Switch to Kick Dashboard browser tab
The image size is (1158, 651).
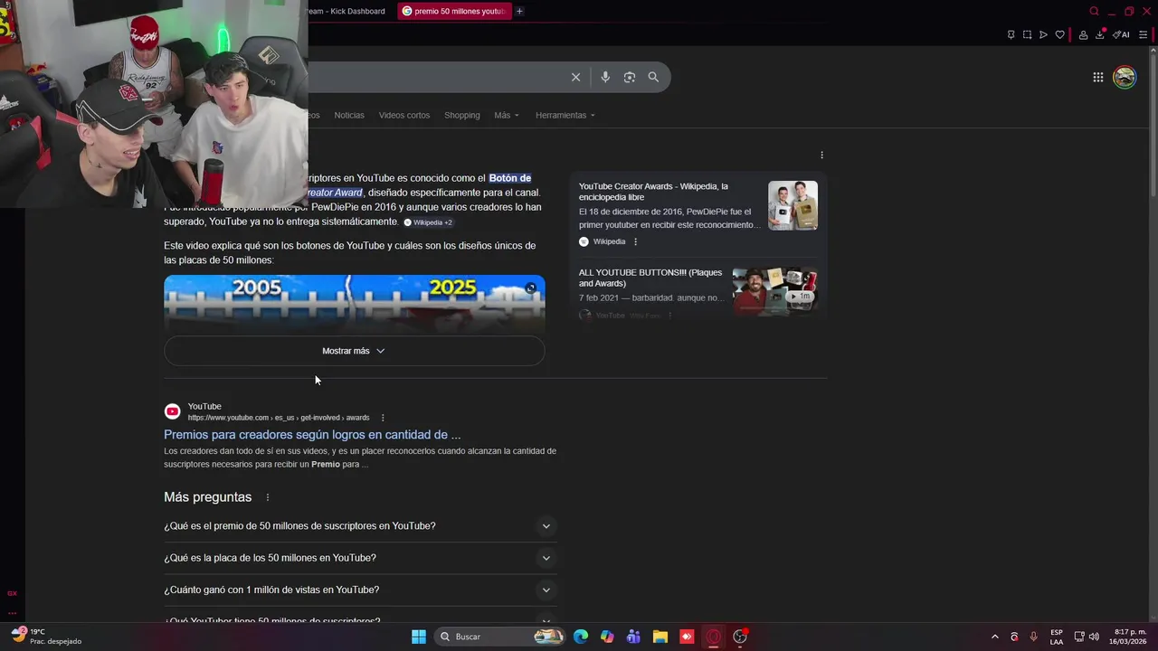pyautogui.click(x=348, y=11)
